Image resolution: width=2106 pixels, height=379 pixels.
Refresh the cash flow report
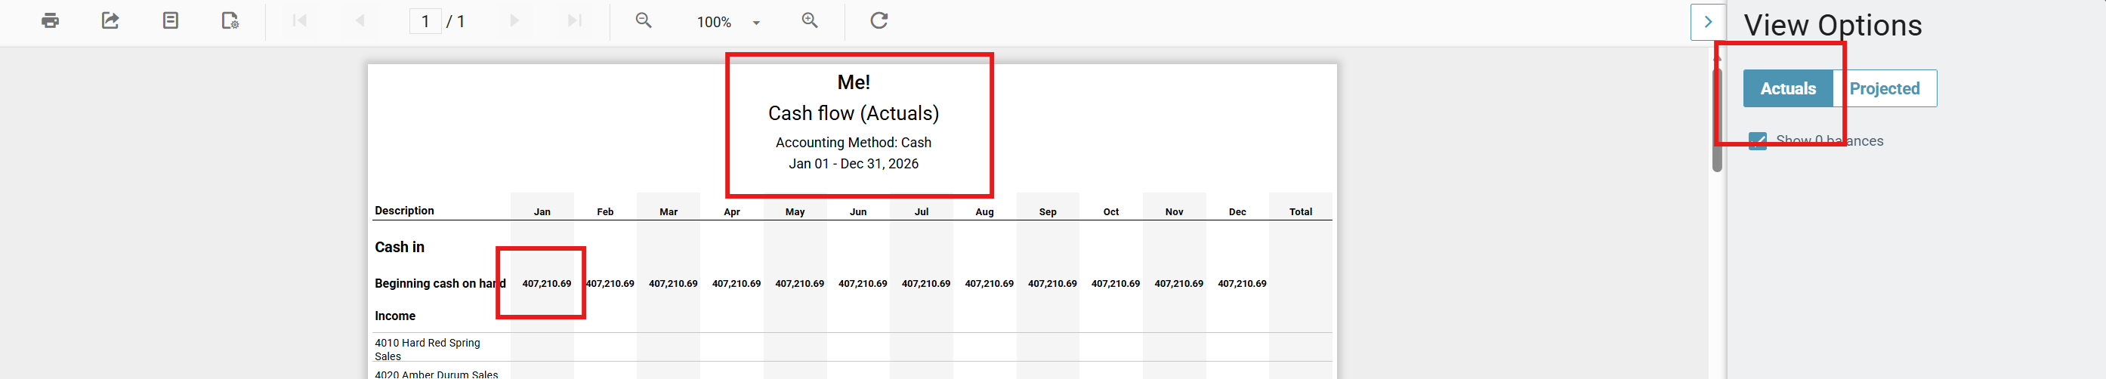point(879,21)
